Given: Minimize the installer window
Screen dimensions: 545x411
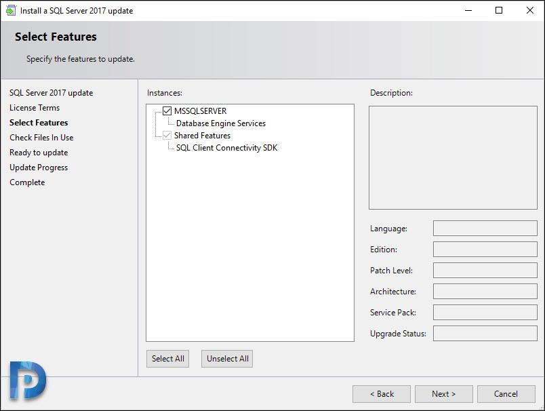Looking at the screenshot, I should pos(468,10).
